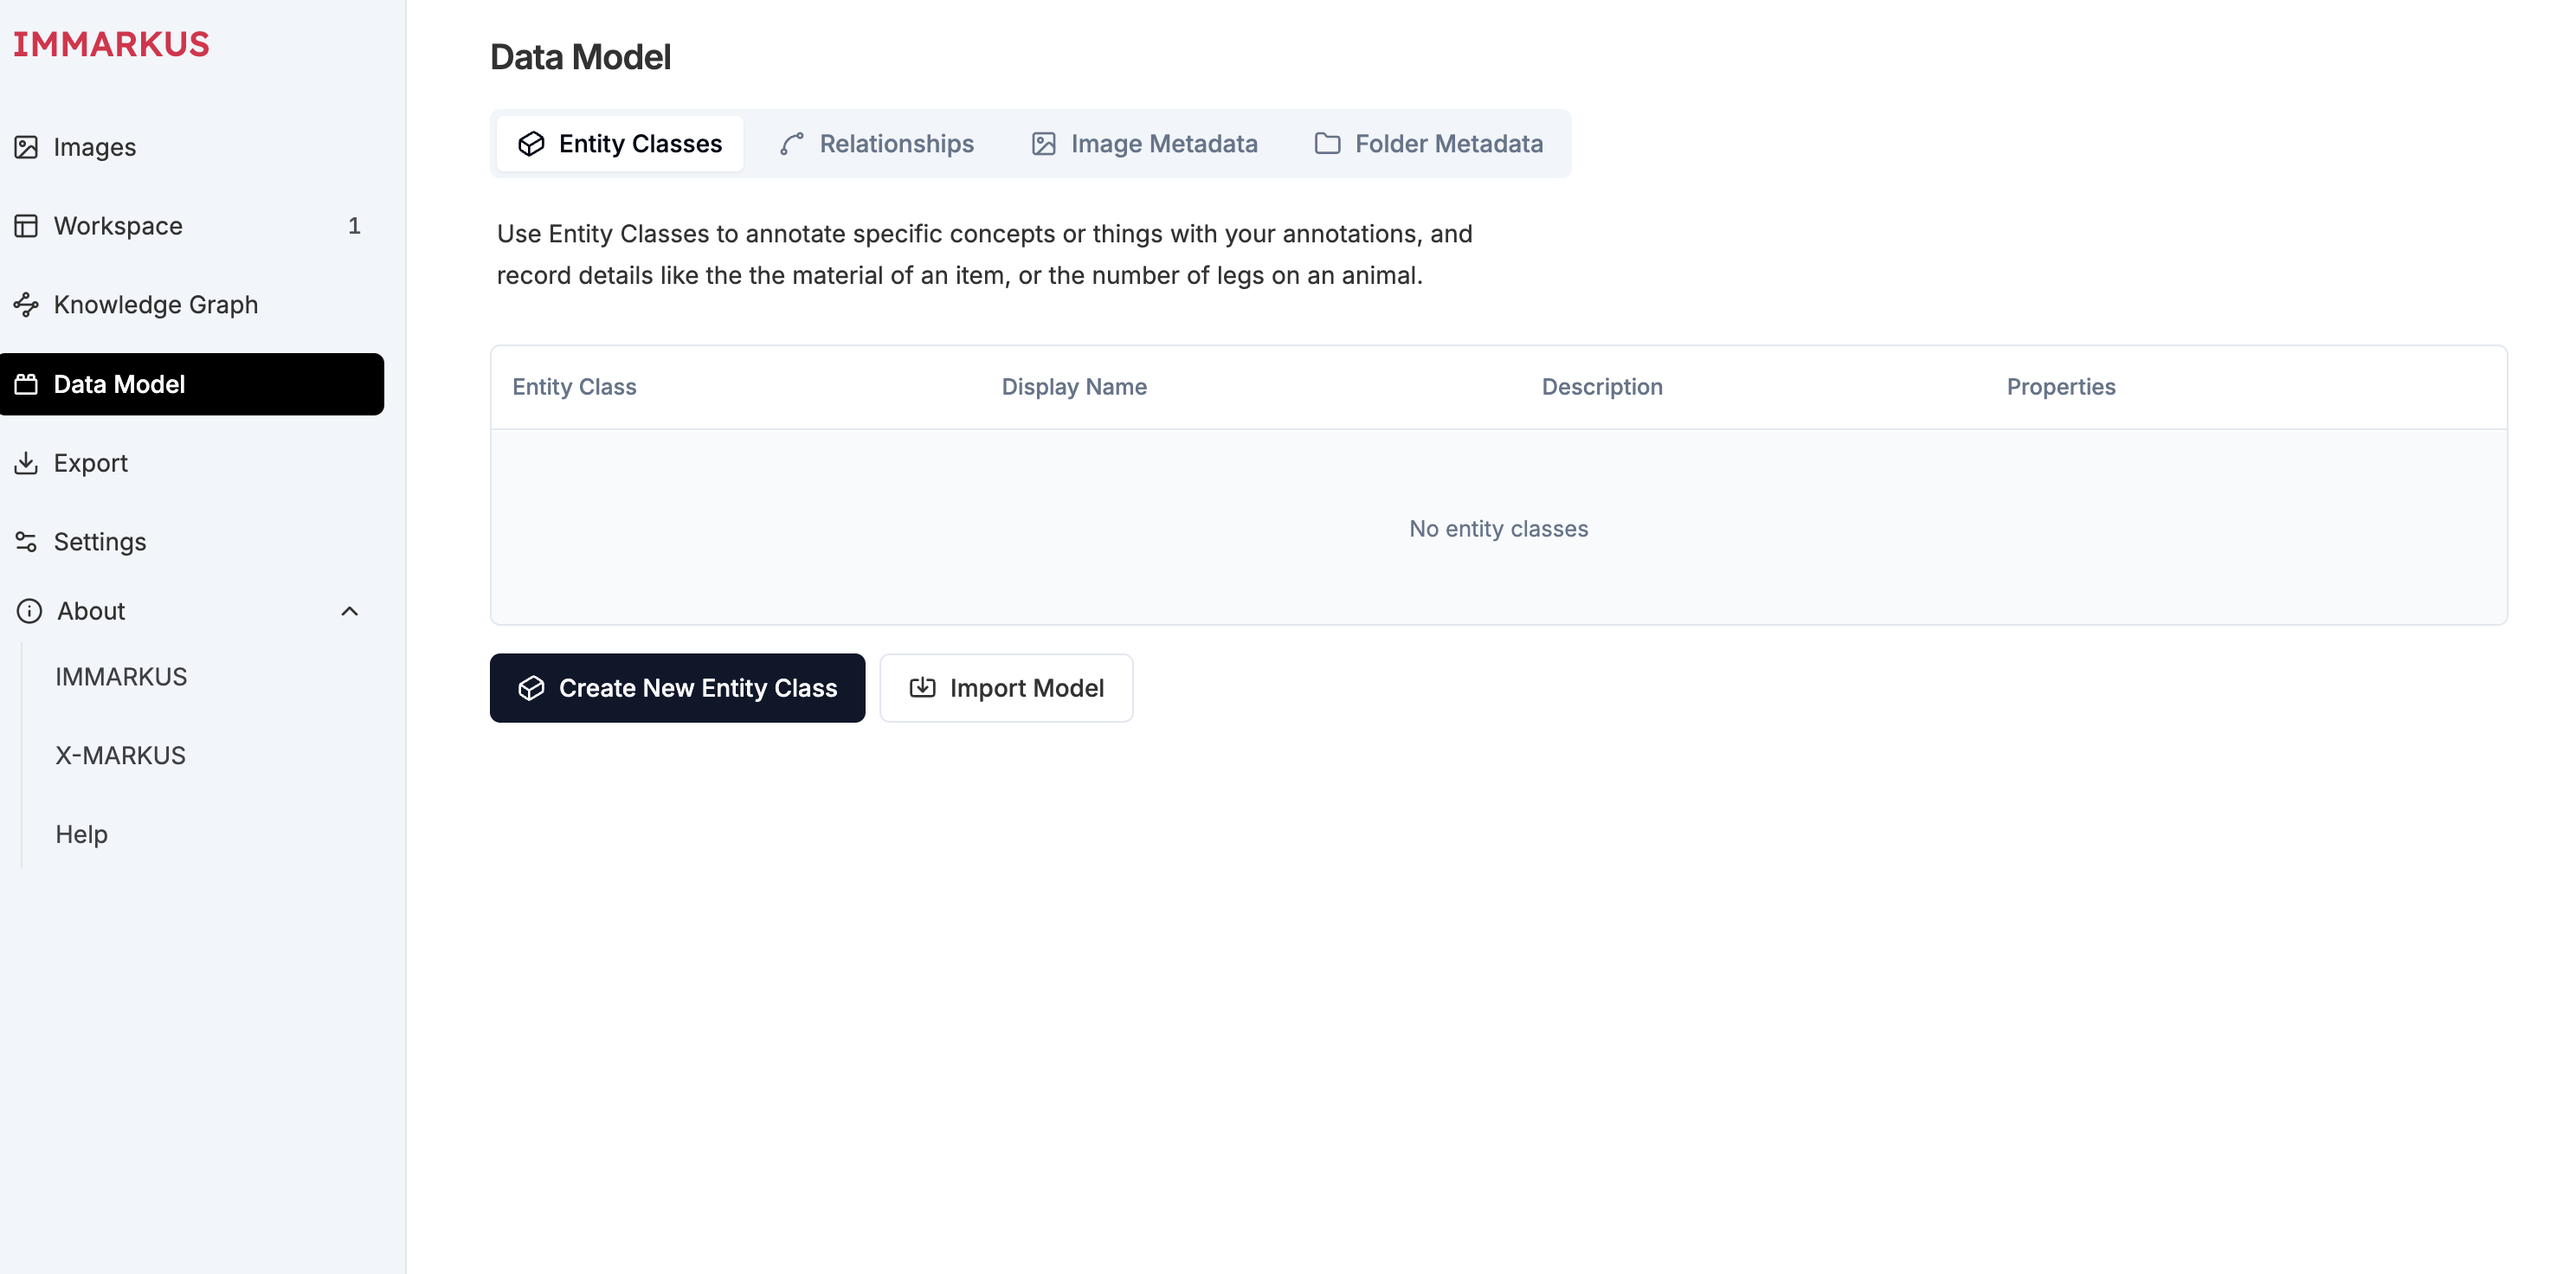2576x1274 pixels.
Task: Click the Entity Classes cube icon
Action: (531, 144)
